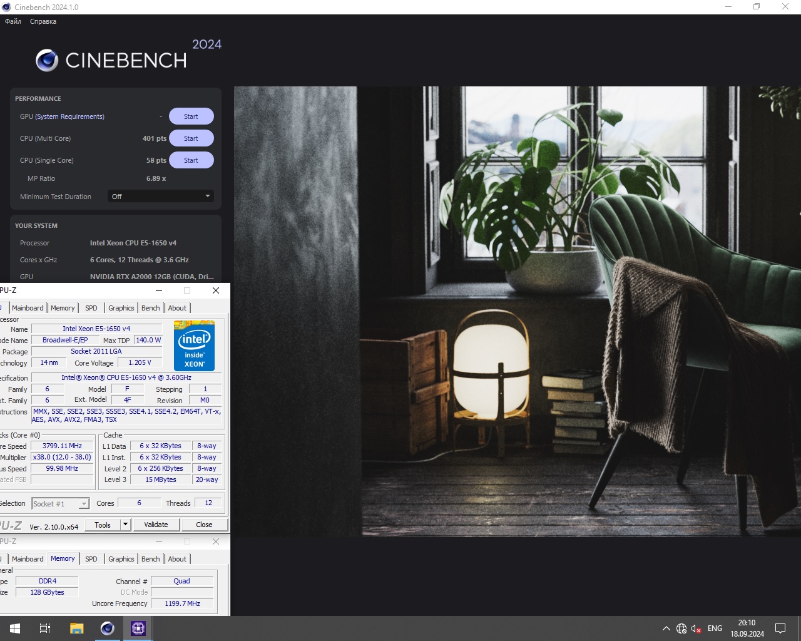Image resolution: width=801 pixels, height=641 pixels.
Task: Close the upper CPU-Z window
Action: (216, 290)
